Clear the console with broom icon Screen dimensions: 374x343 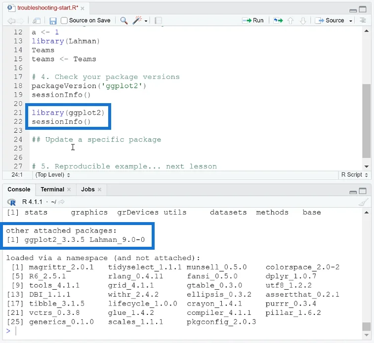pos(363,202)
